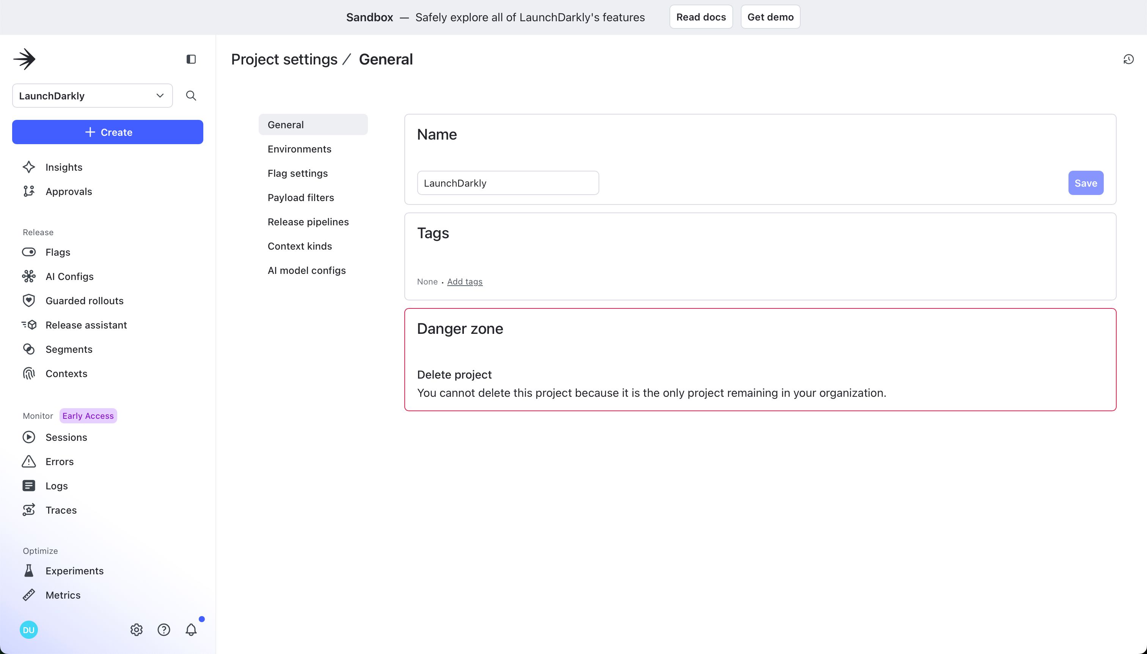
Task: Click the Guarded rollouts shield icon
Action: click(29, 300)
